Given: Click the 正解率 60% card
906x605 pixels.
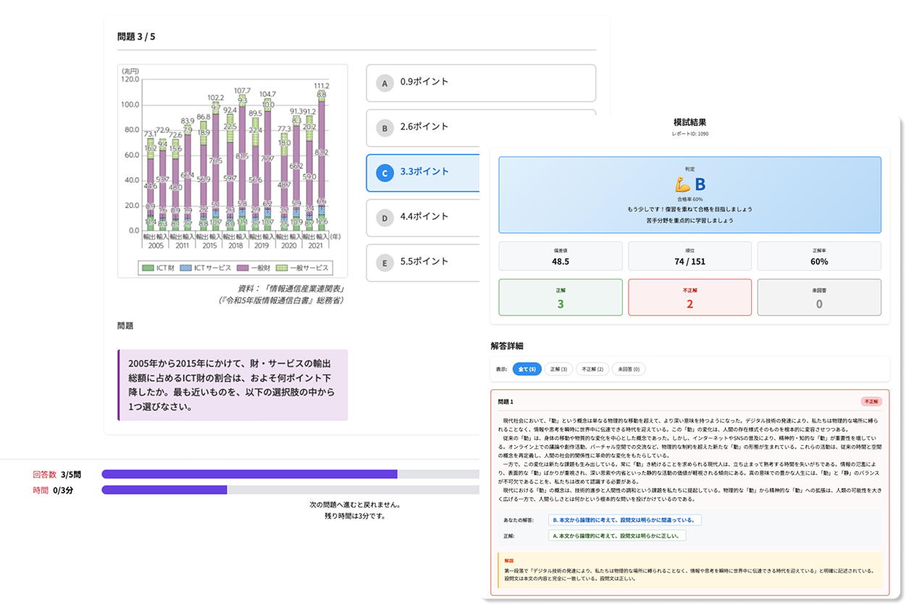Looking at the screenshot, I should (x=819, y=257).
